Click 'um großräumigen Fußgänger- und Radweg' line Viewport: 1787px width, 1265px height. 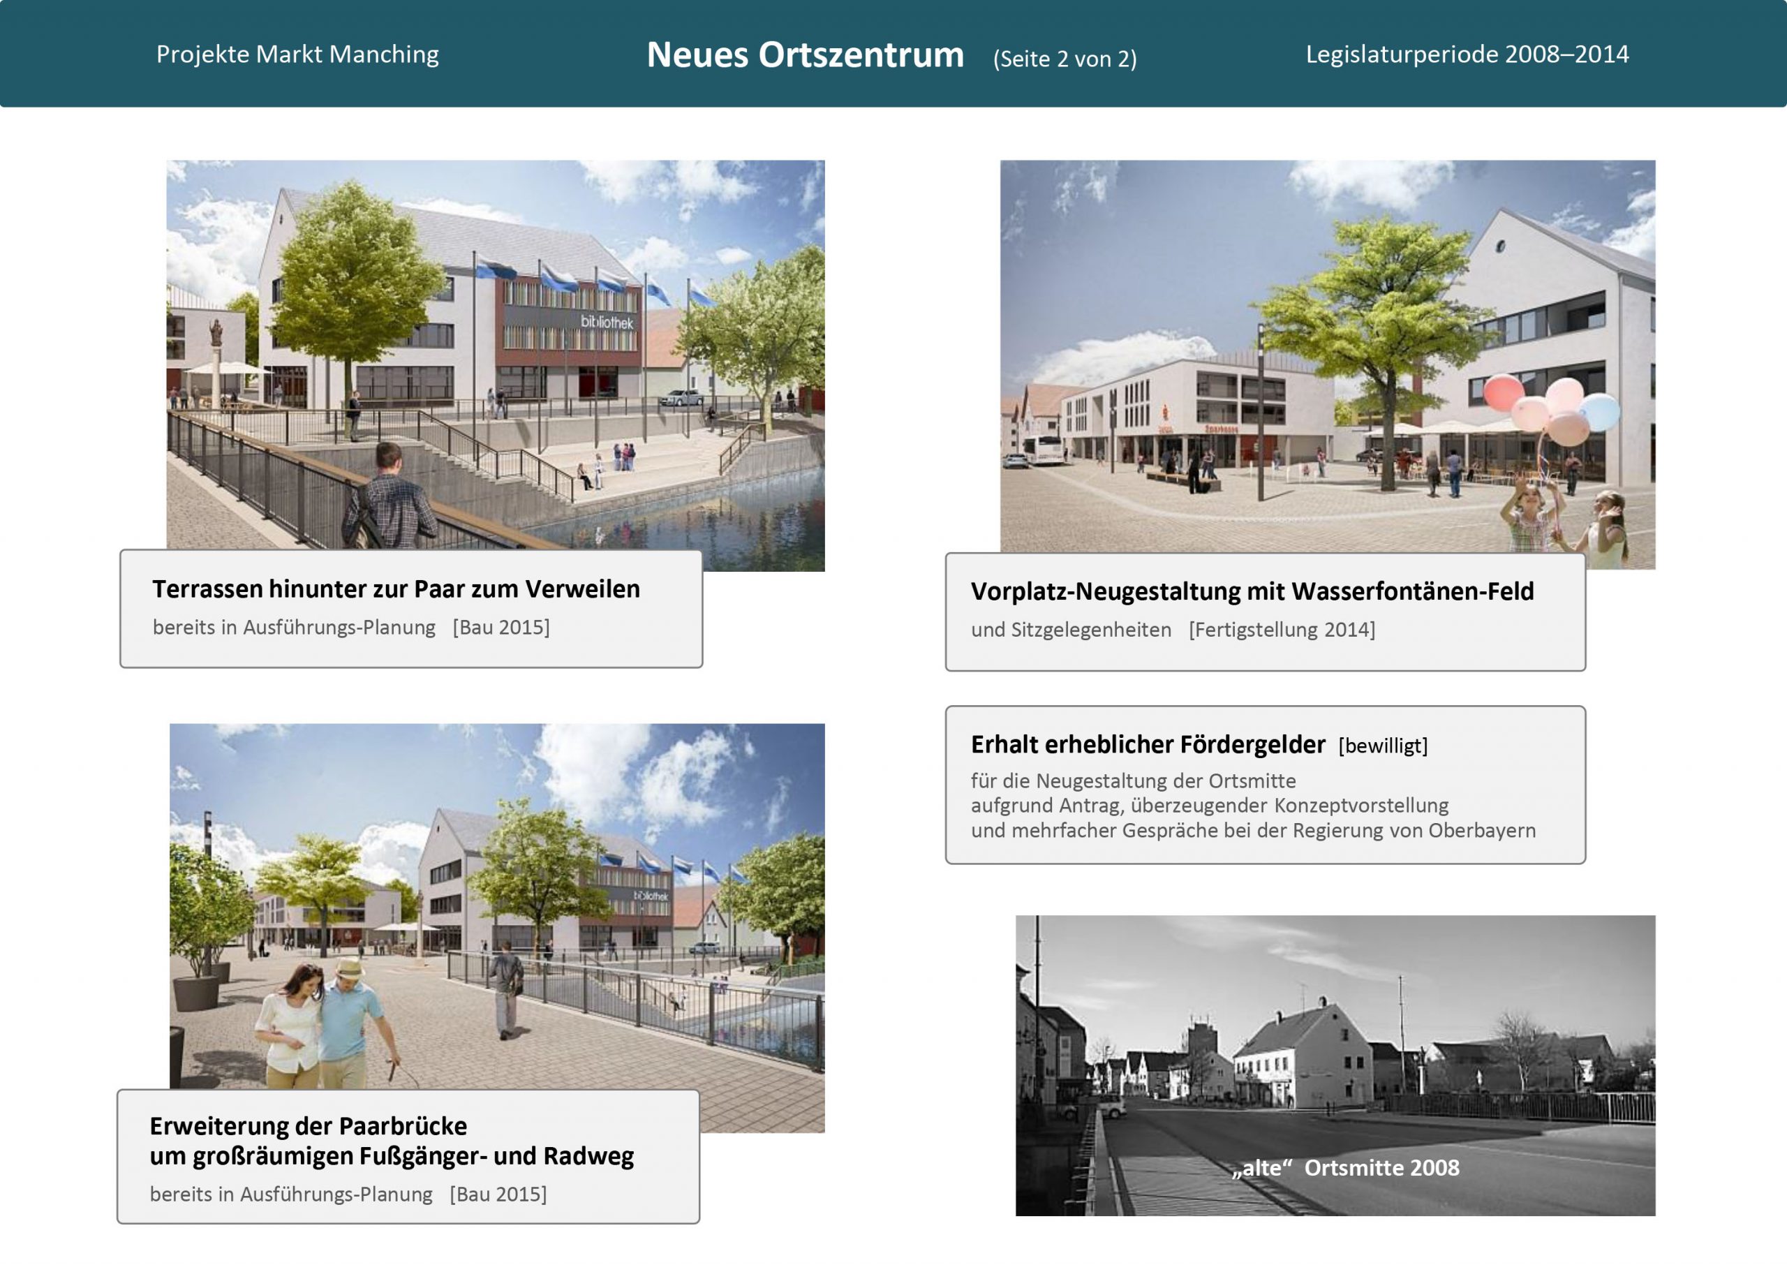click(392, 1157)
